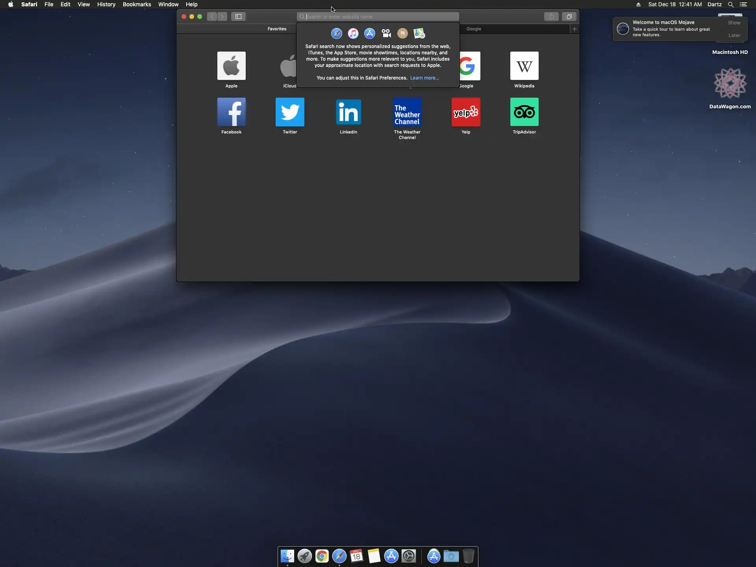
Task: Open the TripAdvisor favorite icon
Action: coord(524,112)
